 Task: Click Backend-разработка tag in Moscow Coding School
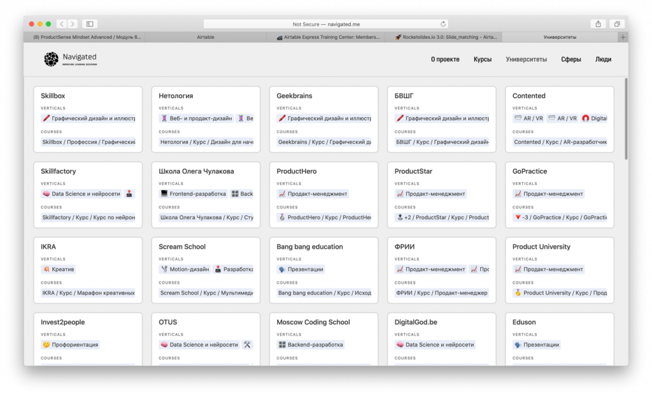pos(311,345)
